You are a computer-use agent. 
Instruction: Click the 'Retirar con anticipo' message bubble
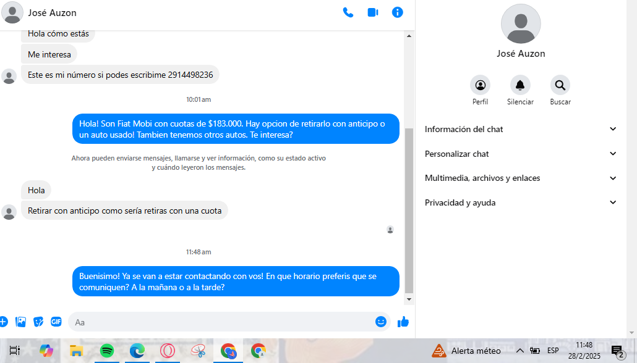pyautogui.click(x=124, y=211)
